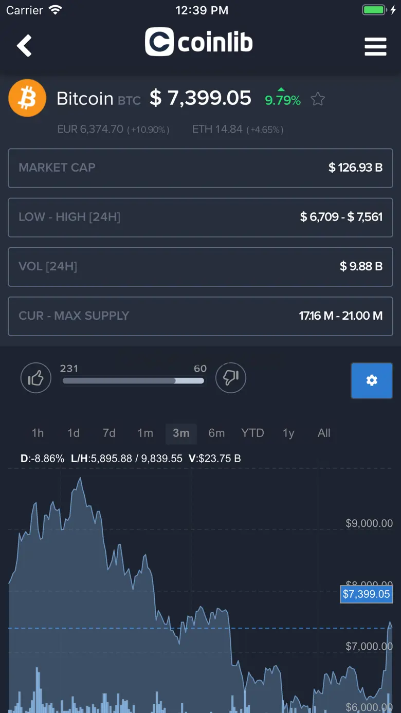Select the 6m chart range
This screenshot has height=713, width=401.
point(216,433)
